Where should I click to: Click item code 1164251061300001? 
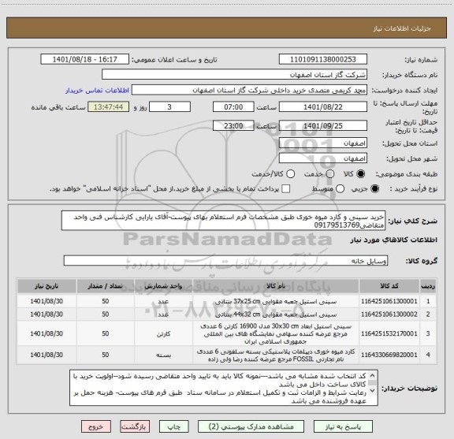click(389, 301)
